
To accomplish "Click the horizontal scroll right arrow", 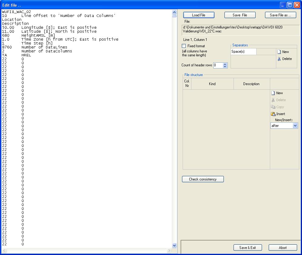I will [169, 250].
